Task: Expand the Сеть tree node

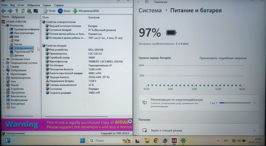Action: (x=4, y=81)
